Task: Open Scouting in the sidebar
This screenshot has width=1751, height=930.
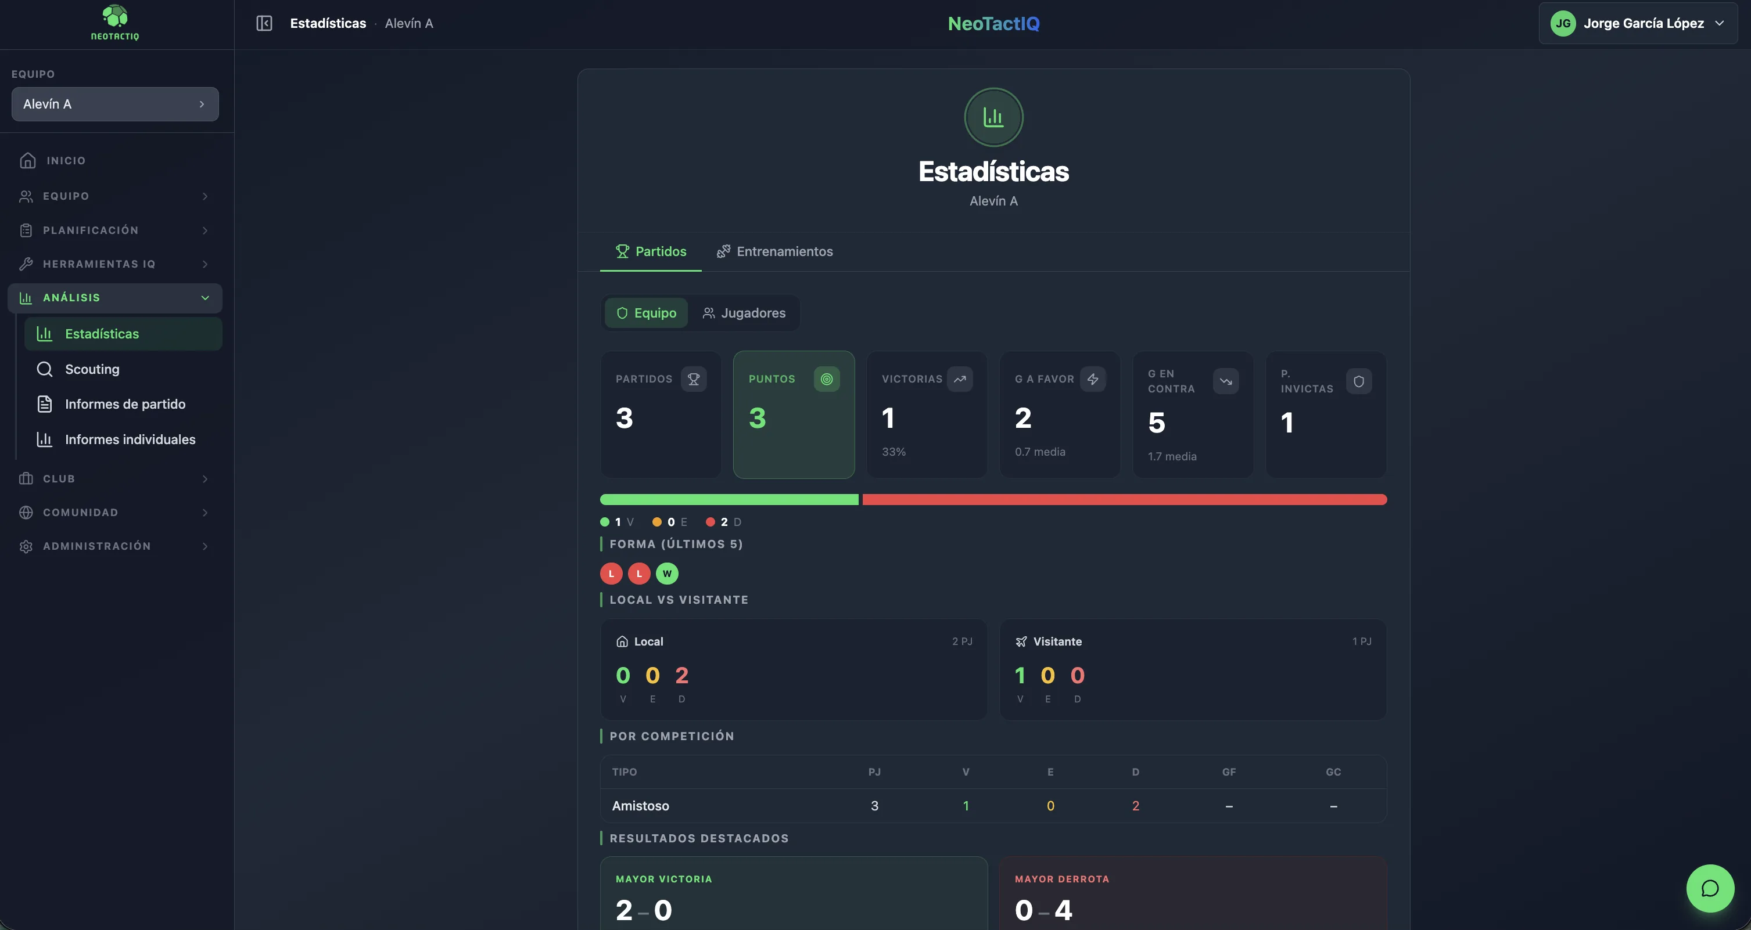Action: pos(123,369)
